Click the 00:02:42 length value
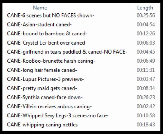Screen dimensions: 163x134 pyautogui.click(x=146, y=106)
